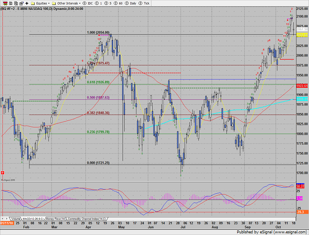Click the 0.000 (1721.25) Fibonacci label
309x235 pixels.
pyautogui.click(x=98, y=163)
